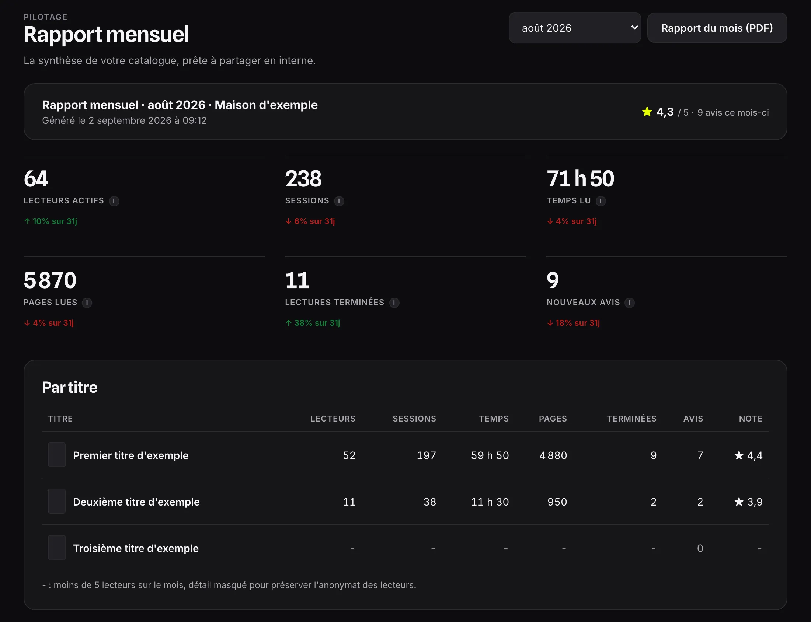Click the LECTEURS column header
The height and width of the screenshot is (622, 811).
pyautogui.click(x=333, y=419)
